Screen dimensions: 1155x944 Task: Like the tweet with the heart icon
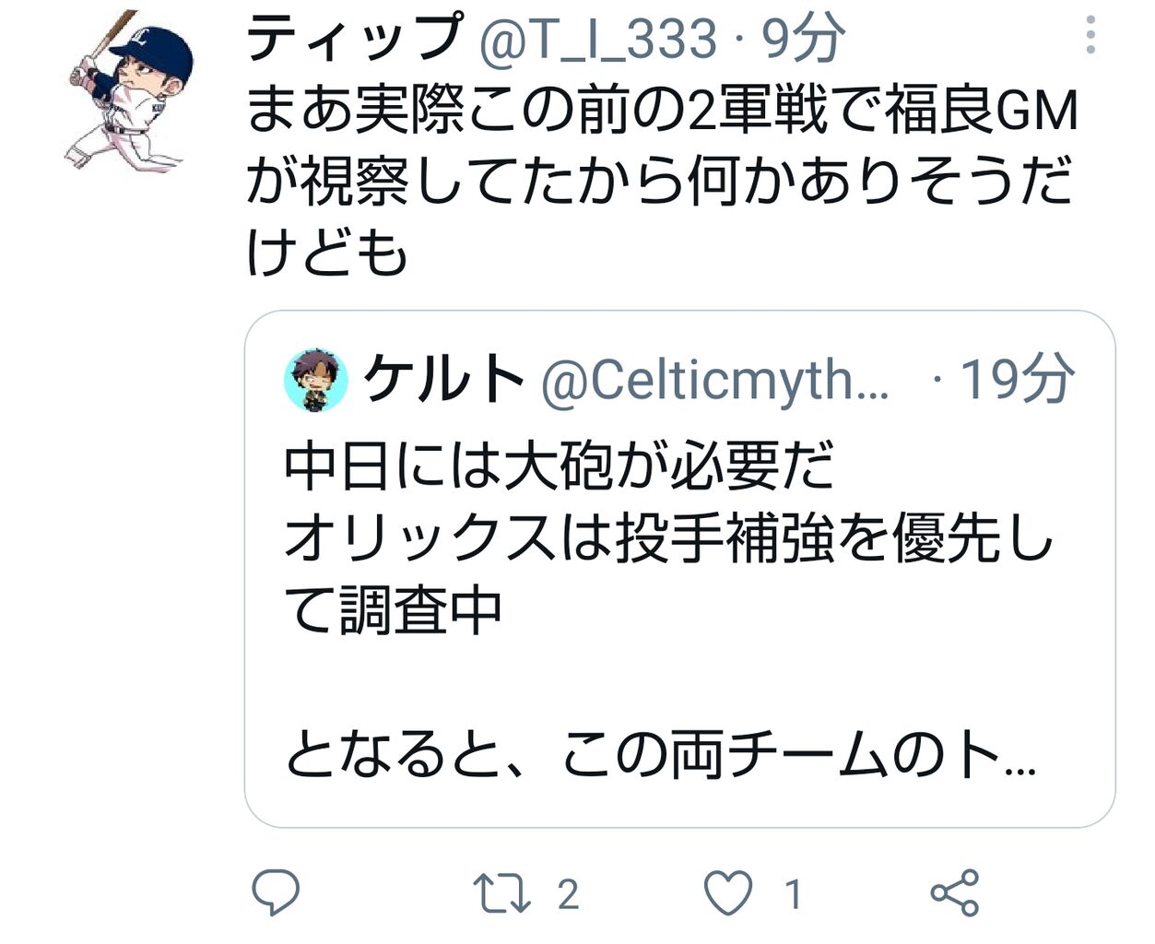(x=728, y=893)
